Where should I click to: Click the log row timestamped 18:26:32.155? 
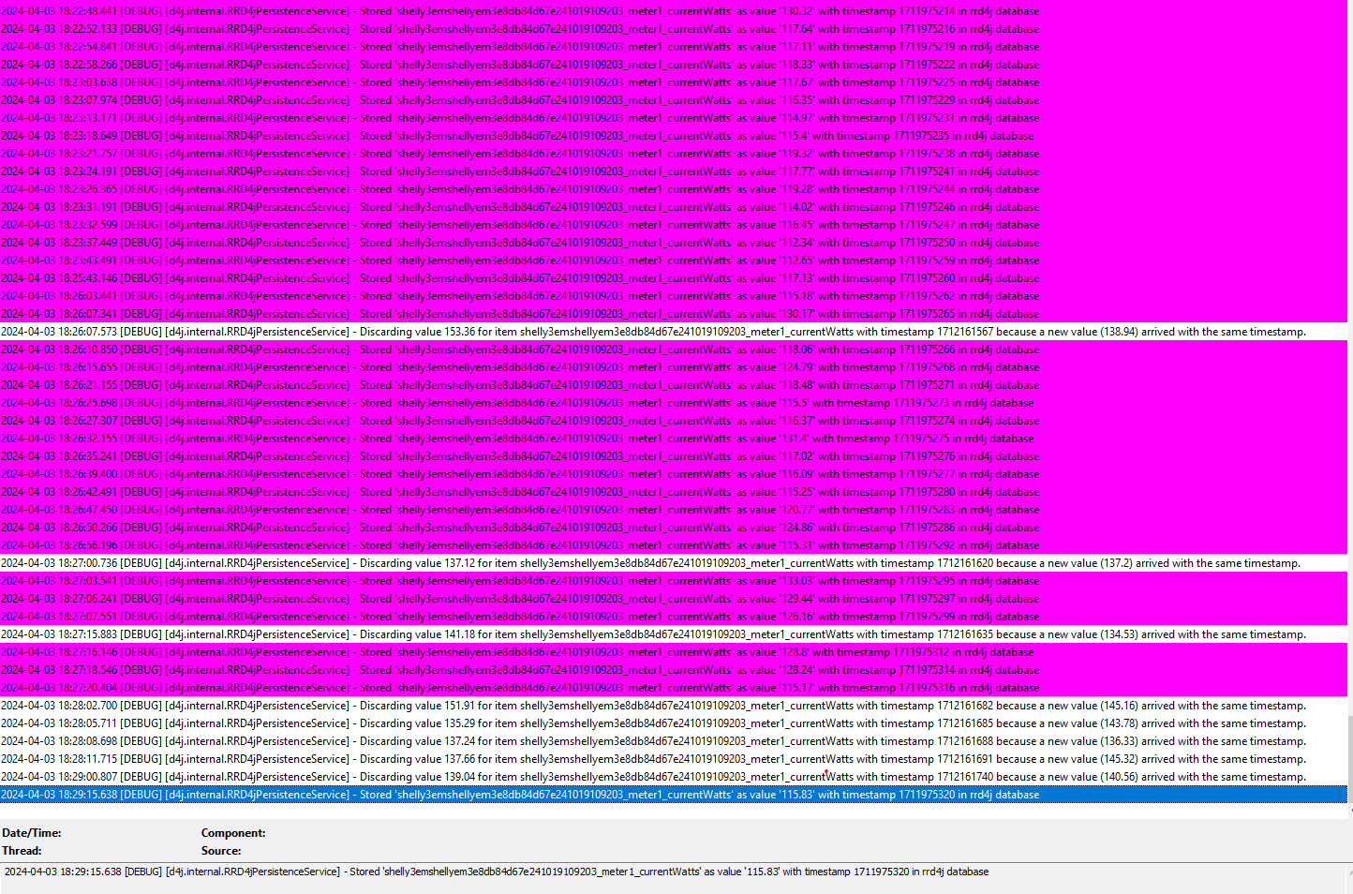520,438
